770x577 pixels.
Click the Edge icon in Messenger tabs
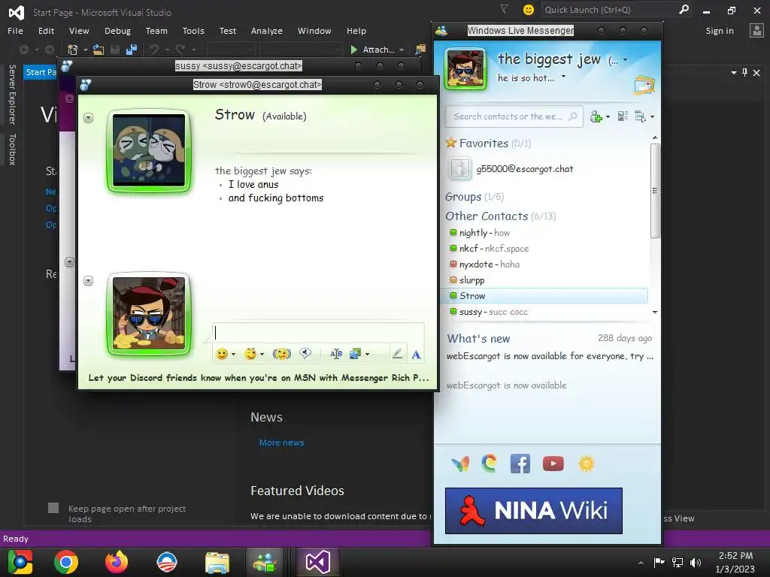tap(489, 464)
